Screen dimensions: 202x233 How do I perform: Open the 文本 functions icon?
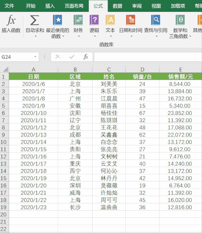click(110, 20)
